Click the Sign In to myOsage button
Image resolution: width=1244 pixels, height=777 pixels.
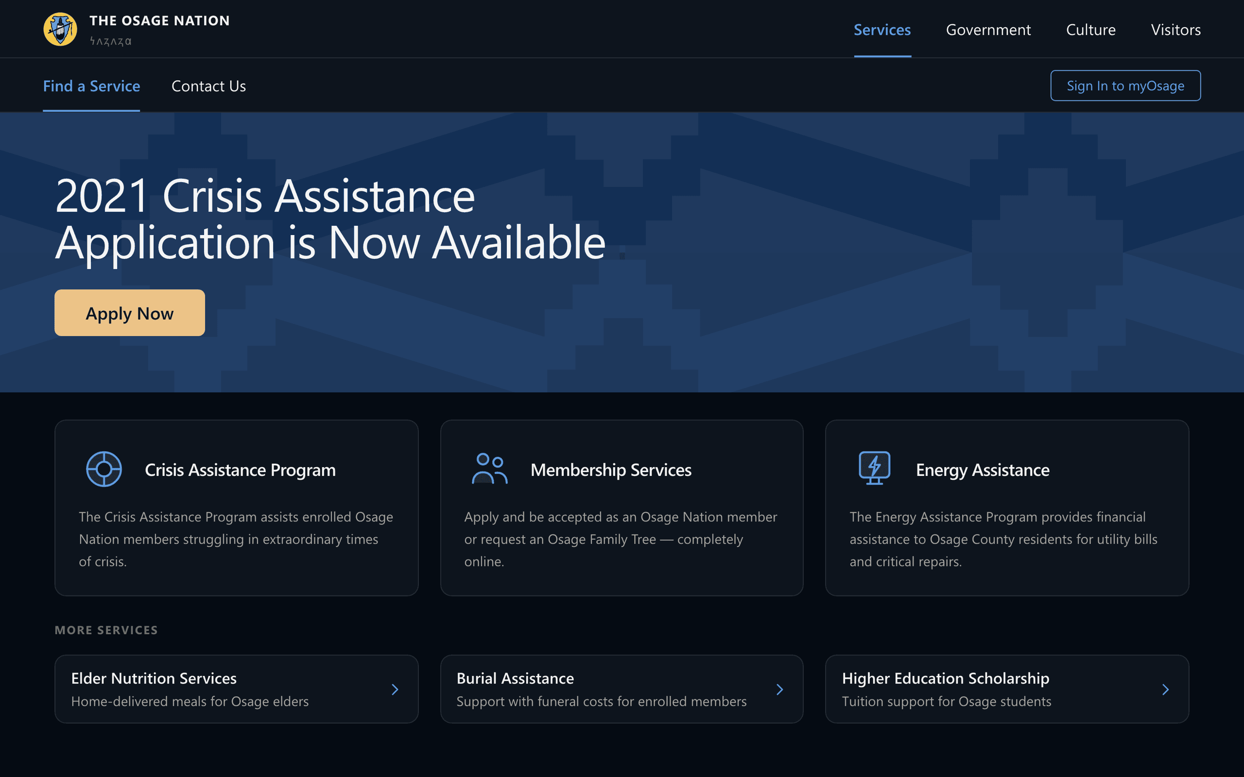point(1125,85)
